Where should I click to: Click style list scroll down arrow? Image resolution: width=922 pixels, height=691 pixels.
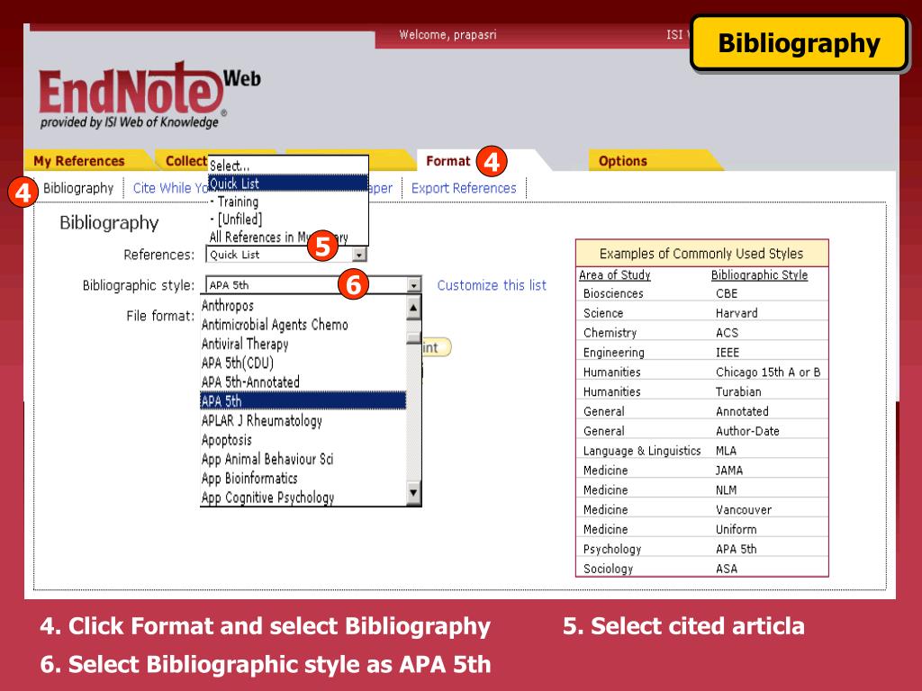[x=414, y=492]
